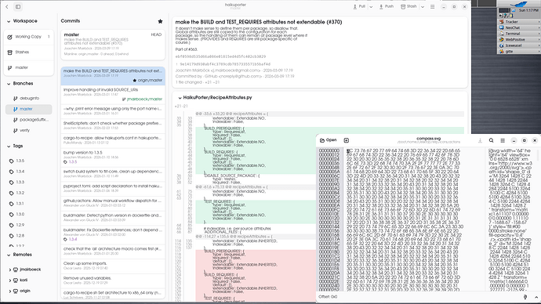Collapse the Remotes section
541x304 pixels.
click(9, 255)
